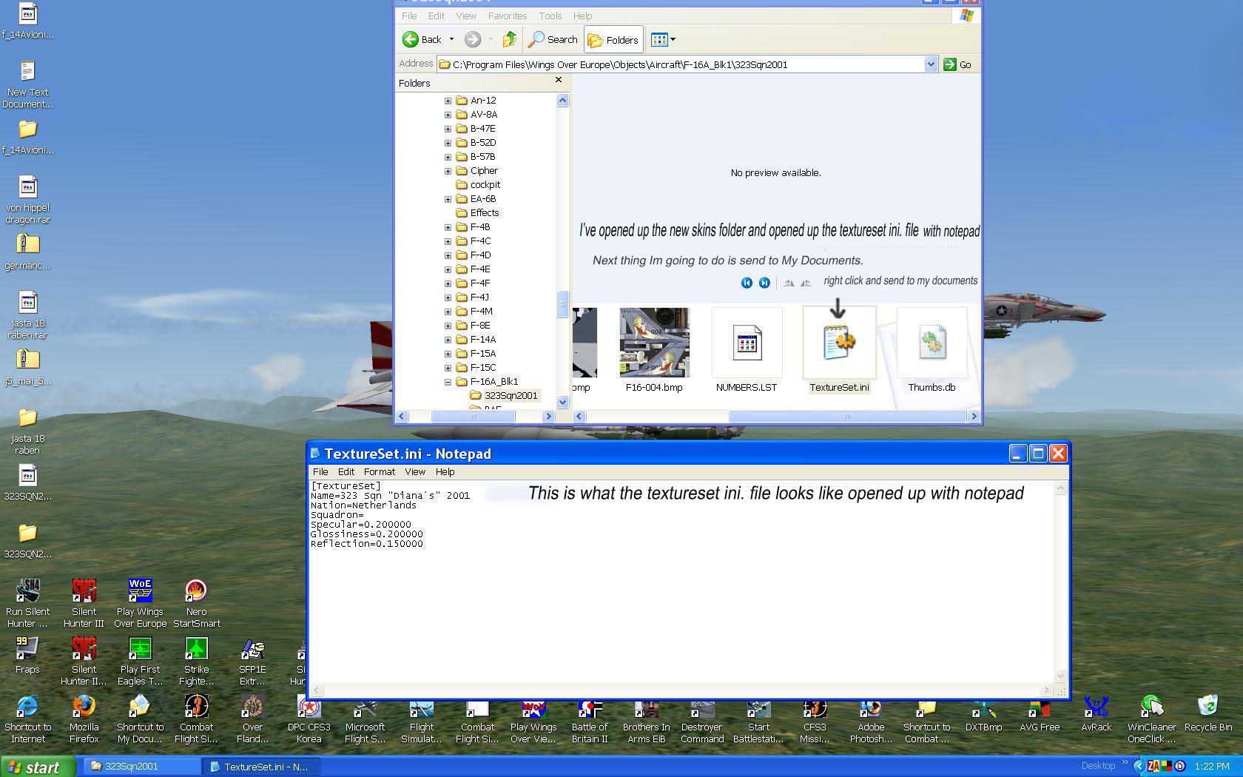Expand the F-14A folder
This screenshot has width=1243, height=777.
(448, 340)
